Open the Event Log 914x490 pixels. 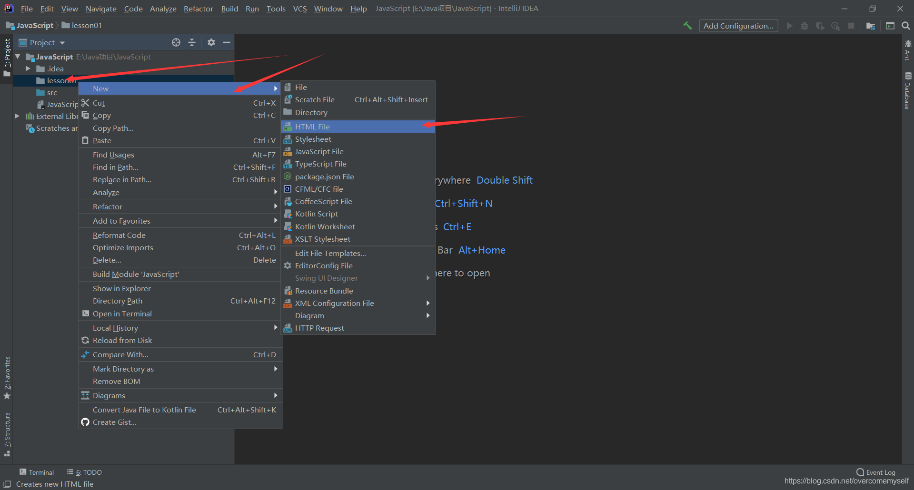[x=876, y=472]
